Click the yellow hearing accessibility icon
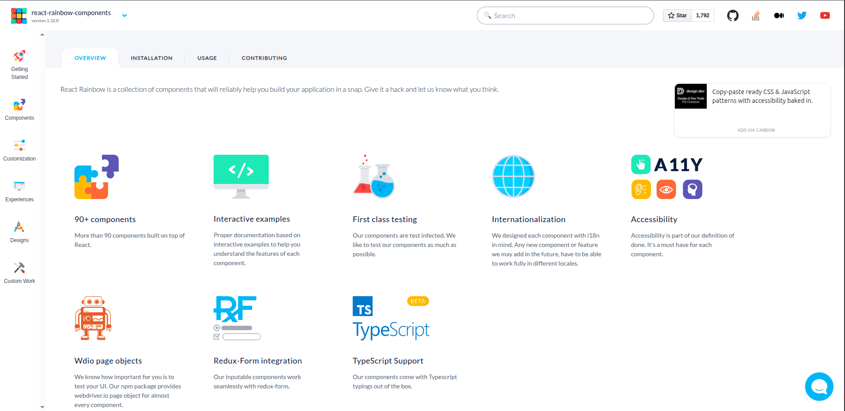845x411 pixels. [641, 189]
